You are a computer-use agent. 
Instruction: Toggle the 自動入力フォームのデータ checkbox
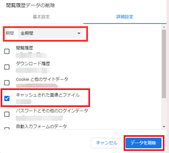coord(7,129)
